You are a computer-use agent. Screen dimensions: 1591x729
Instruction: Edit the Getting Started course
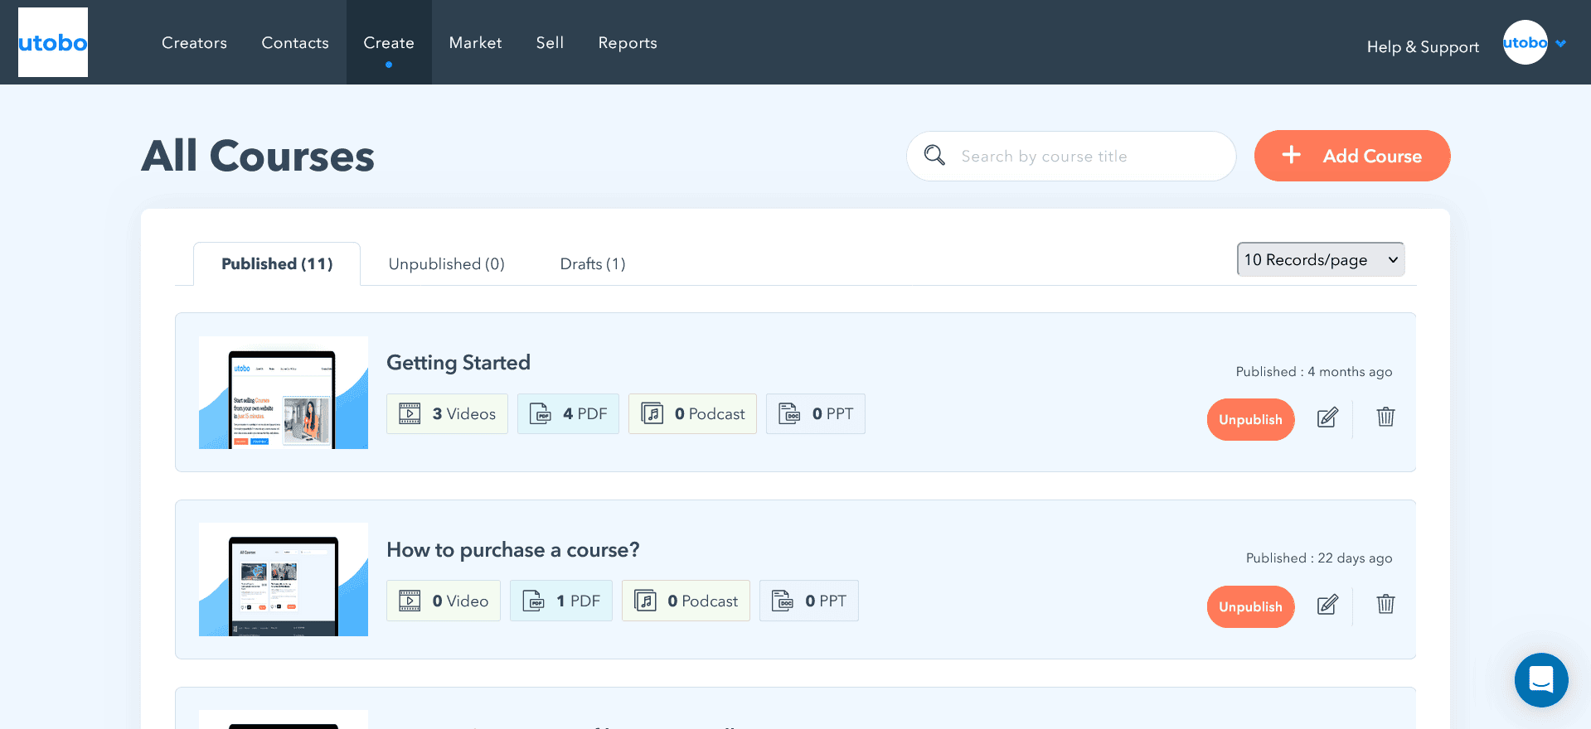tap(1327, 417)
